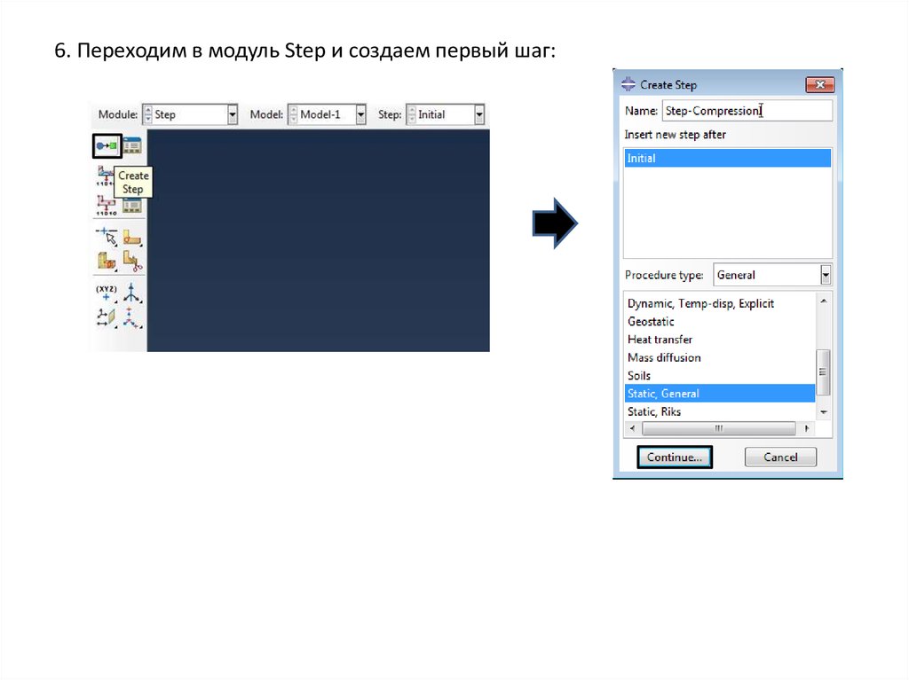Open the Module dropdown showing Step

coord(232,114)
